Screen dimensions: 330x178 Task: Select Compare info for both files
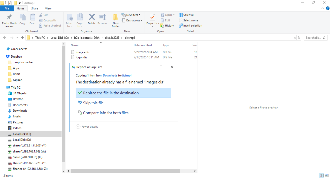[x=106, y=113]
